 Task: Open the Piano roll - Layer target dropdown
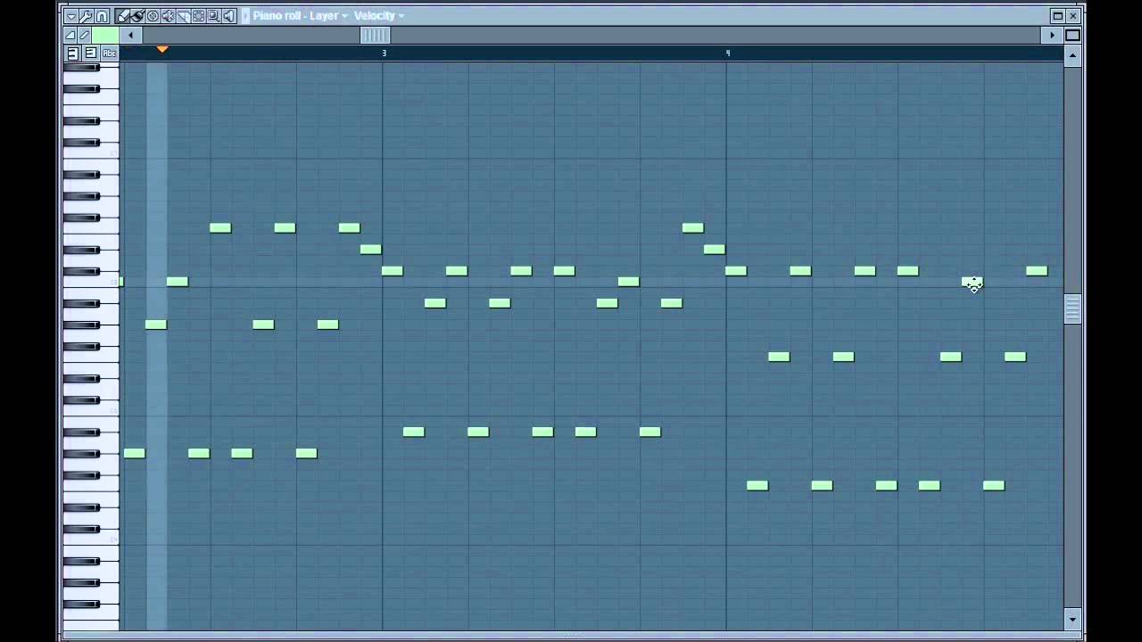[x=301, y=16]
